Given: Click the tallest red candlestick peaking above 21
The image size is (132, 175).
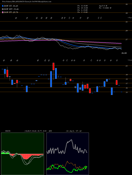Looking at the screenshot, I should 53,66.
